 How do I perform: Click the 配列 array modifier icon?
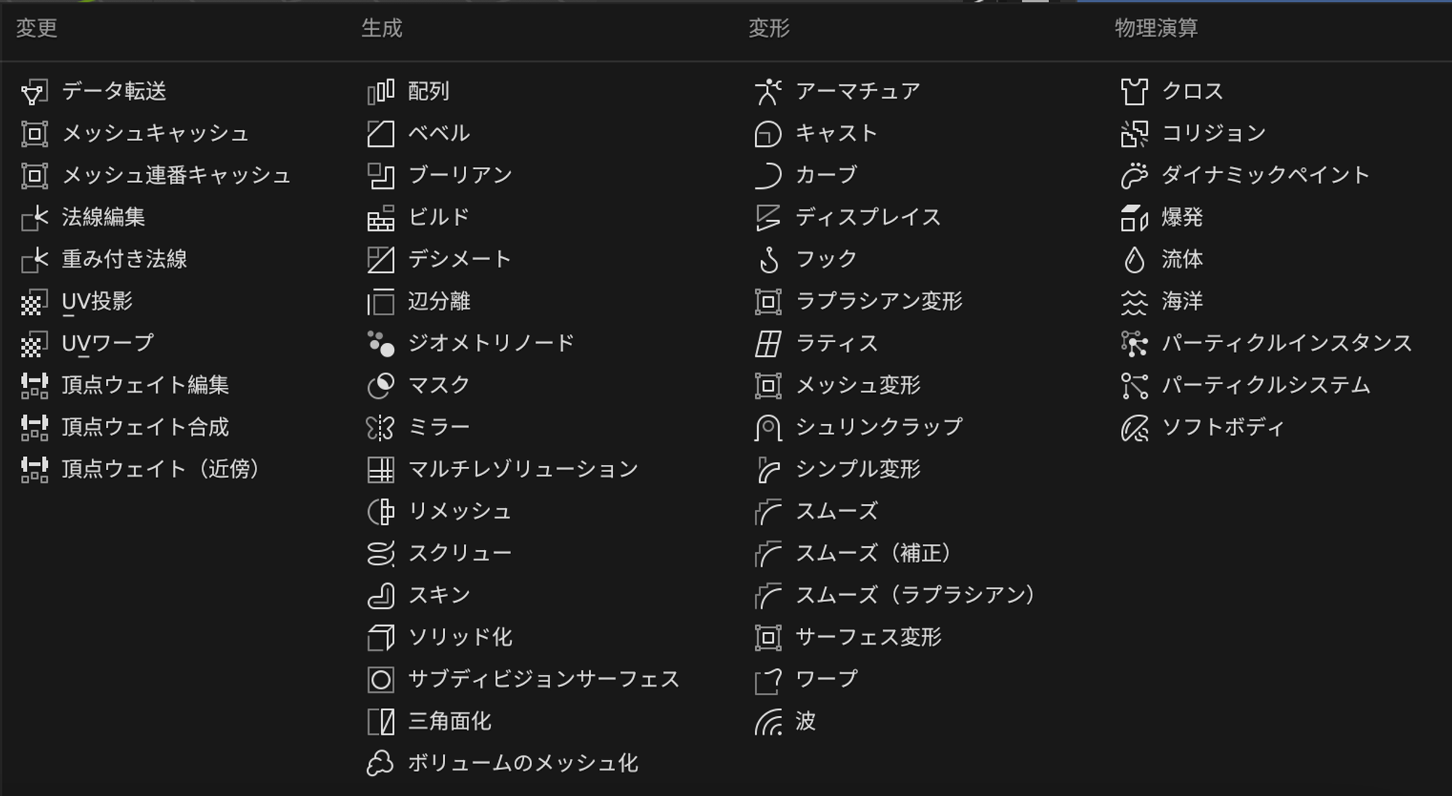380,92
